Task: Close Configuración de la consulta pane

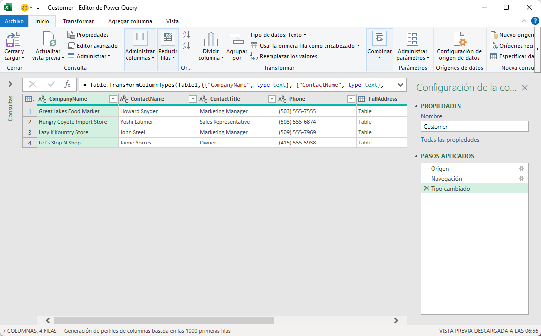Action: point(525,88)
